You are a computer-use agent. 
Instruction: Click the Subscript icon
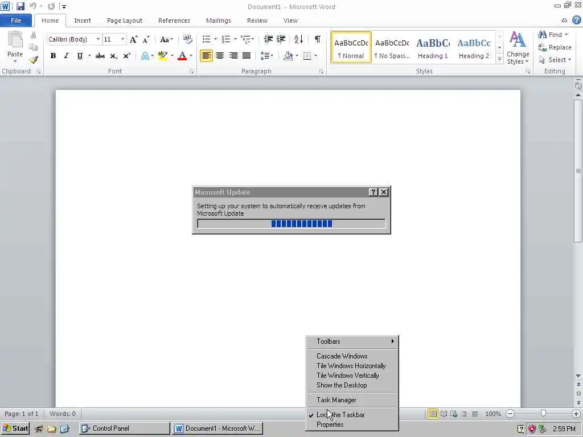pyautogui.click(x=113, y=56)
